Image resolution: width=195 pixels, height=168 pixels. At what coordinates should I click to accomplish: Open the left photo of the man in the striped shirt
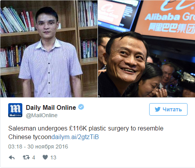click(x=49, y=49)
